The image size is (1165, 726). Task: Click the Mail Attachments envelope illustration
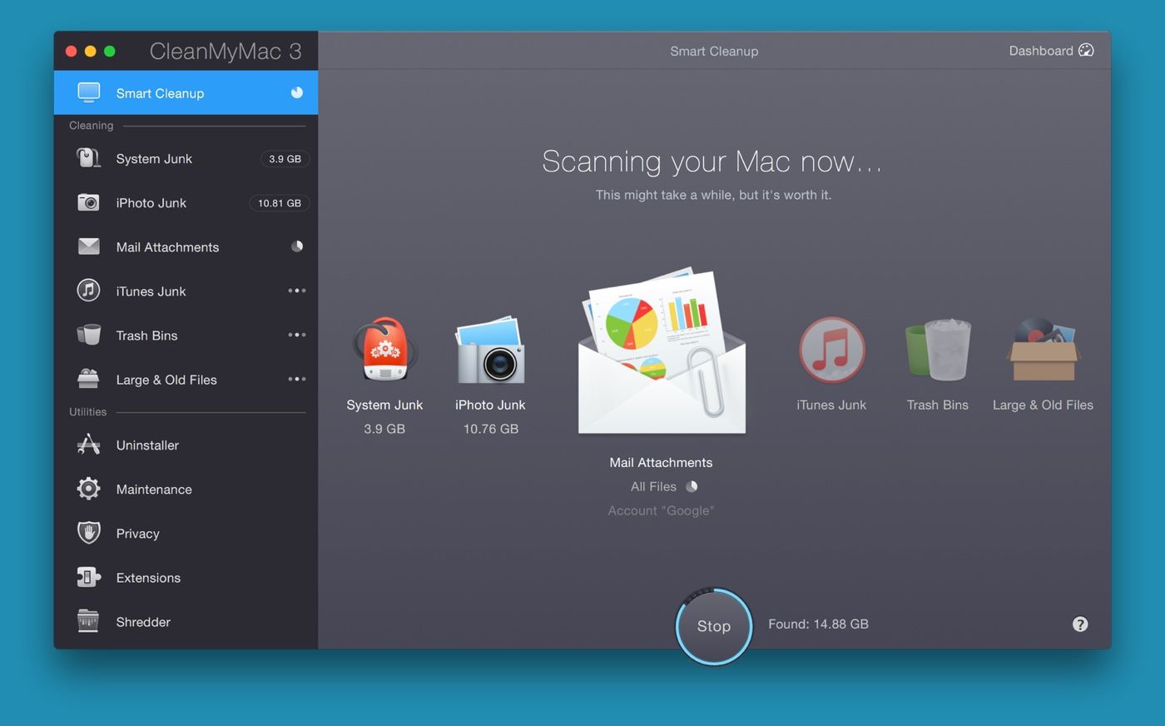662,354
